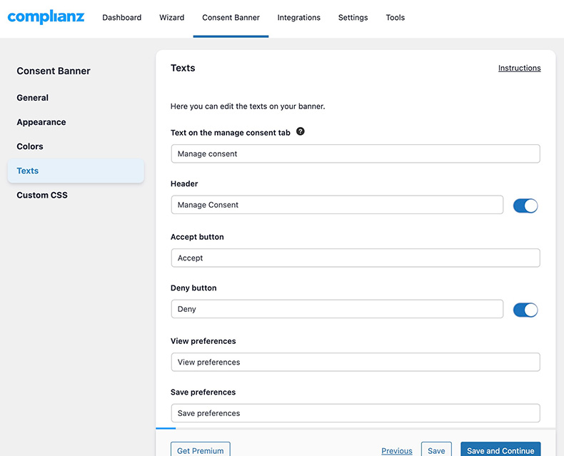This screenshot has height=456, width=564.
Task: Click the View preferences input field
Action: (356, 362)
